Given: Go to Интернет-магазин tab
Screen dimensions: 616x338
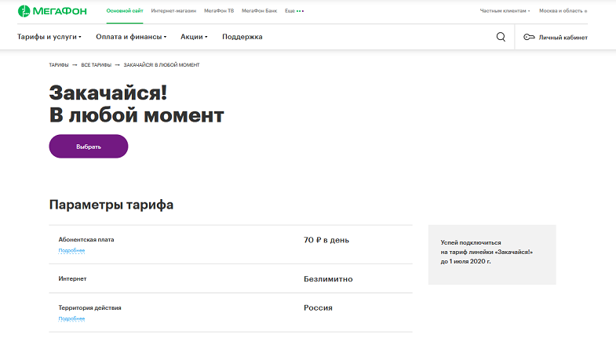Looking at the screenshot, I should tap(173, 11).
